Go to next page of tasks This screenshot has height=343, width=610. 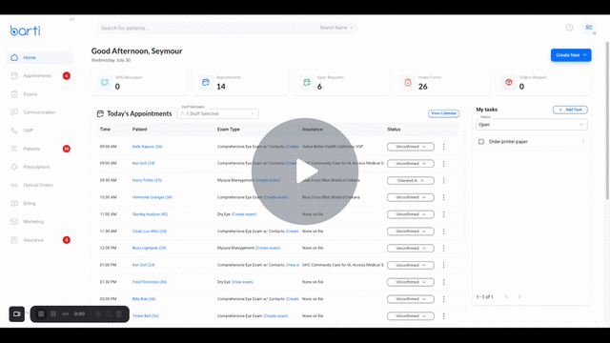pos(519,296)
